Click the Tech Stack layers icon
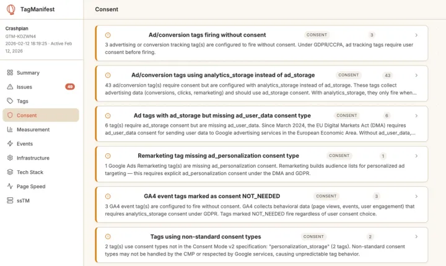The image size is (446, 266). [10, 172]
